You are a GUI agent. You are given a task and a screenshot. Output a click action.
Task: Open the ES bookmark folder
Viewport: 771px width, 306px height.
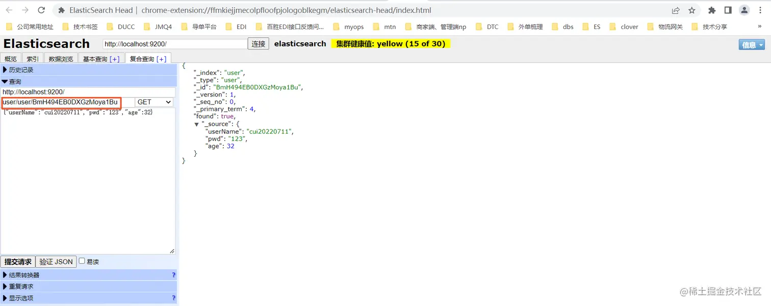(x=592, y=27)
